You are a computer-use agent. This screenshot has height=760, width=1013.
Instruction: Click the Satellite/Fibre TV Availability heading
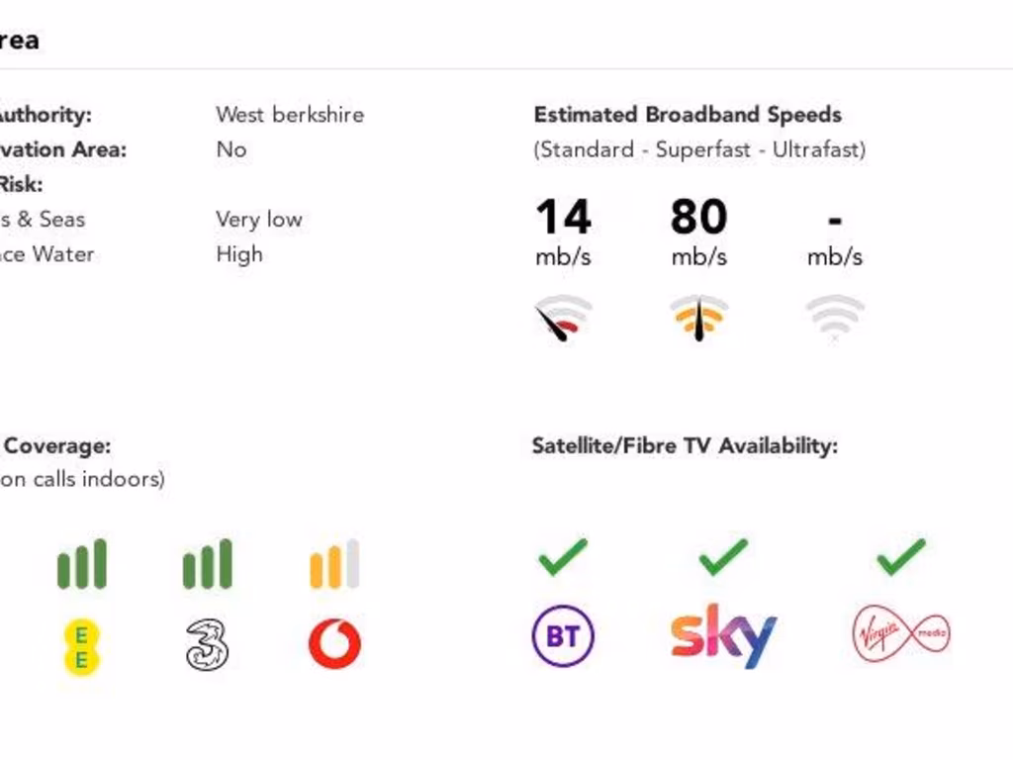pyautogui.click(x=685, y=446)
